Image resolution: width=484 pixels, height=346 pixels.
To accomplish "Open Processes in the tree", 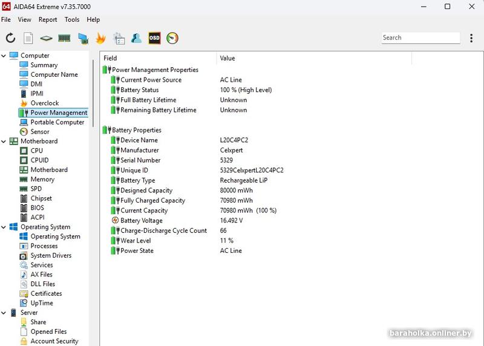I will point(39,246).
